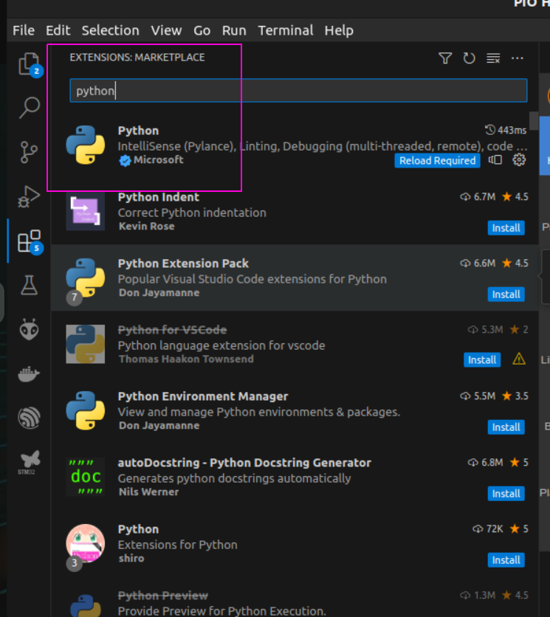Click Reload Required for the Python extension
The height and width of the screenshot is (617, 550).
[437, 160]
